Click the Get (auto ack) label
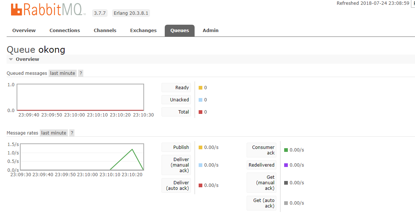This screenshot has width=415, height=216. coord(261,203)
